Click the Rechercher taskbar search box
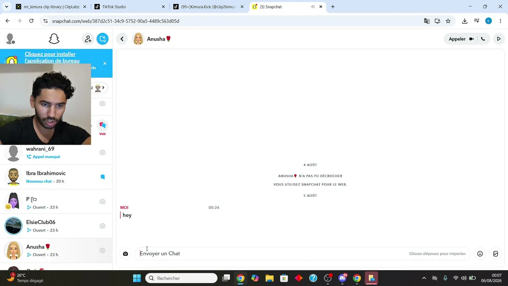508x286 pixels. pyautogui.click(x=181, y=278)
